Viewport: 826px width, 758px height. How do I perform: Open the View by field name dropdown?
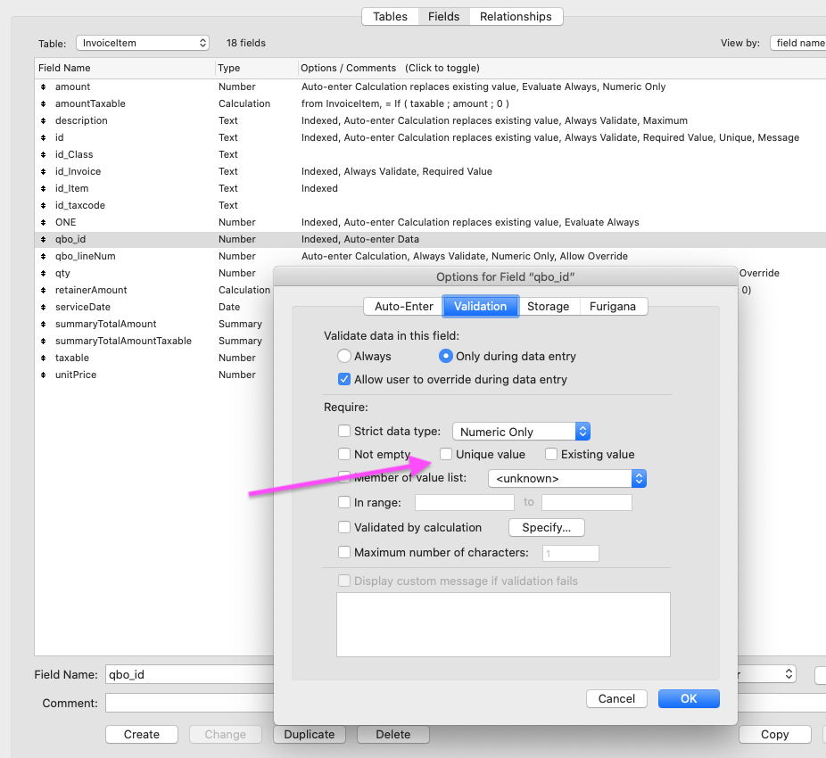click(x=797, y=43)
